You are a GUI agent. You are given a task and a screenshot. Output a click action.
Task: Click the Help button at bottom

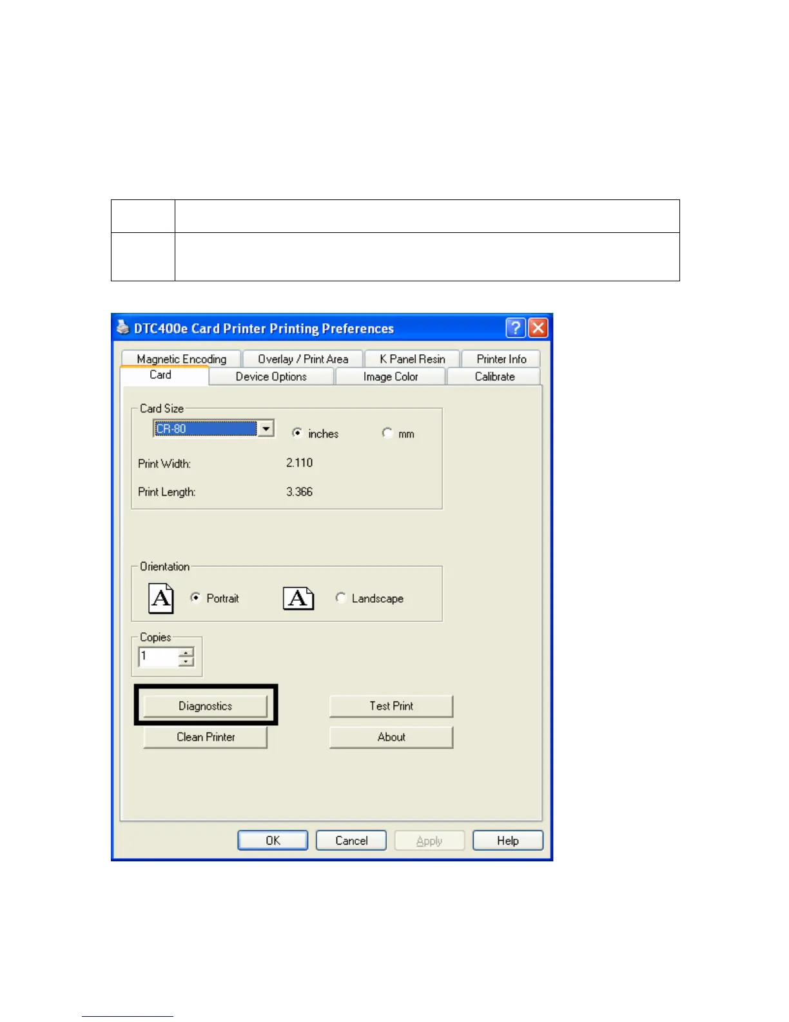click(508, 841)
